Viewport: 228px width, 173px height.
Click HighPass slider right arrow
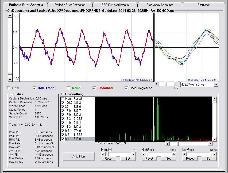click(x=174, y=154)
